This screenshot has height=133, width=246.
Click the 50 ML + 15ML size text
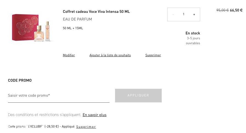pyautogui.click(x=73, y=28)
